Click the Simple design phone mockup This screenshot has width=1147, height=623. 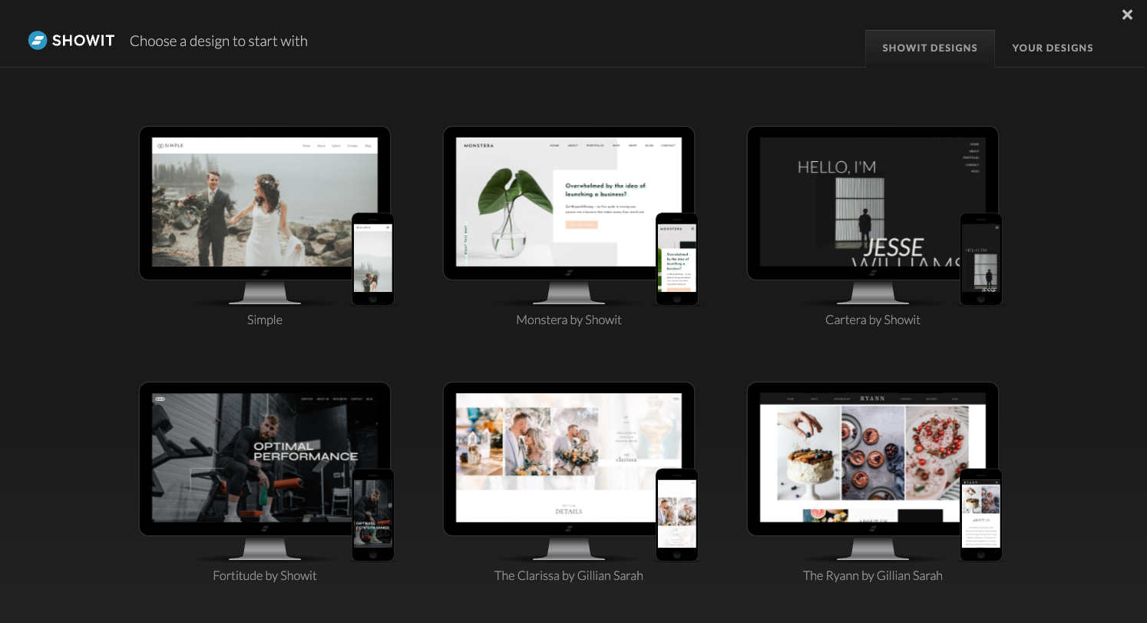pyautogui.click(x=373, y=260)
